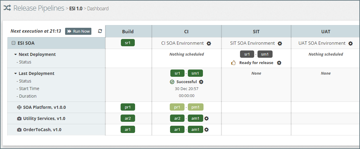
Task: Click gear icon in OrderToCash CI row
Action: [x=207, y=130]
